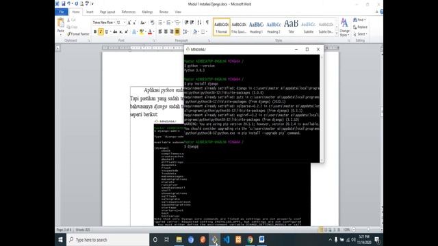Open Visual Studio Code from taskbar
Screen dimensions: 438x246
click(227, 240)
